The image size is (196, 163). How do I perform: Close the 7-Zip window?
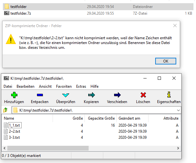[x=174, y=78]
